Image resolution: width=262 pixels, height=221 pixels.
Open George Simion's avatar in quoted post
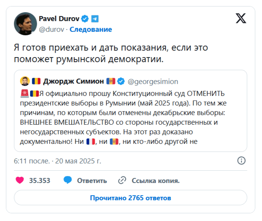(25, 81)
